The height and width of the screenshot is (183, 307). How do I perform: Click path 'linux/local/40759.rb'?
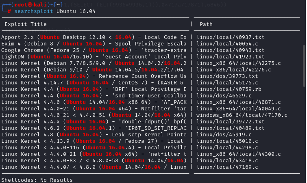pyautogui.click(x=229, y=89)
